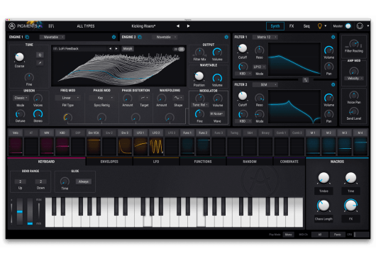Click the Env 3 envelope preview

[x=125, y=146]
